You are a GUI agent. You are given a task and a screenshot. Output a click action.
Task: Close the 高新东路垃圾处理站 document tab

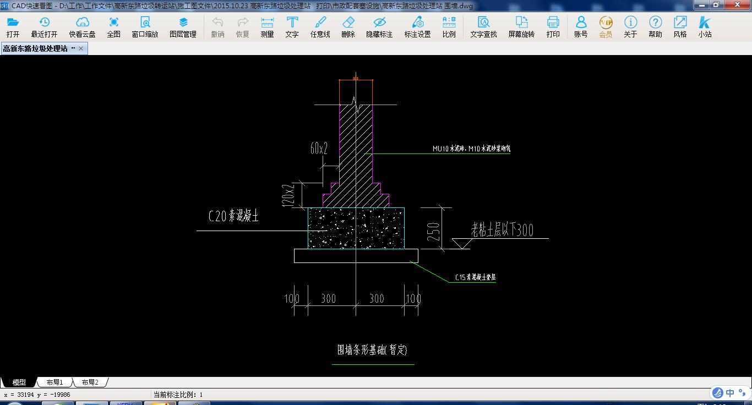coord(81,48)
